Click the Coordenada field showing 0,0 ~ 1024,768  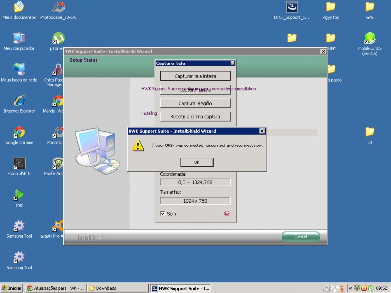(x=195, y=182)
